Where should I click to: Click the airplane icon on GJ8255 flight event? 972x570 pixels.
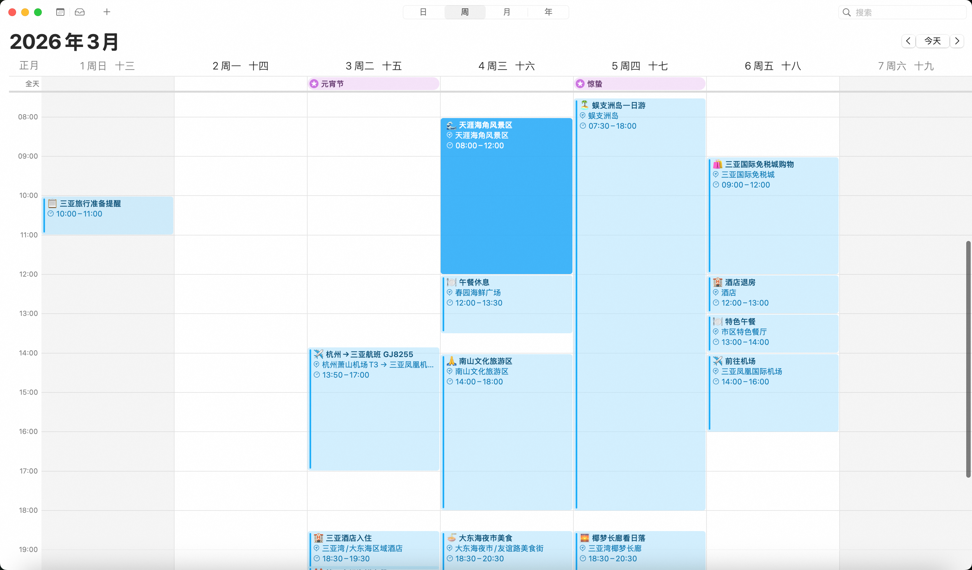pyautogui.click(x=318, y=354)
